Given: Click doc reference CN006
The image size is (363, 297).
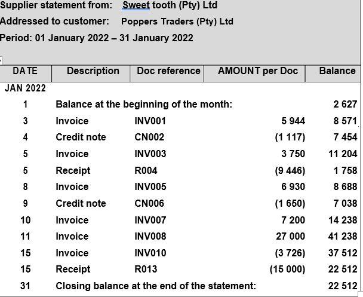Looking at the screenshot, I should coord(149,203).
